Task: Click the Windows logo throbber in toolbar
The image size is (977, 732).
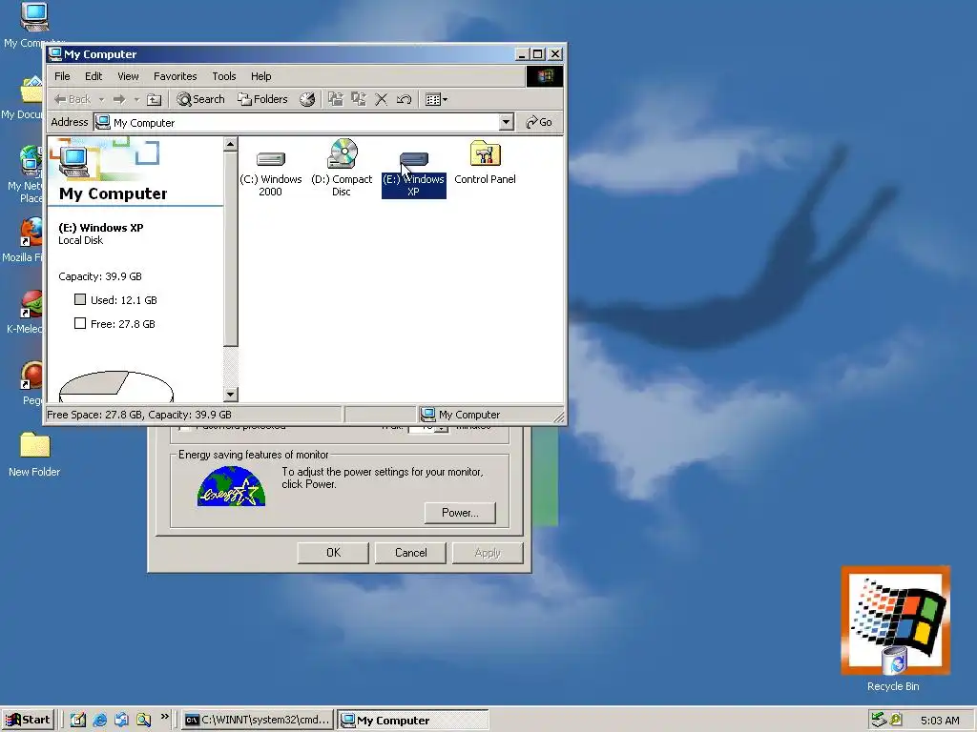Action: coord(545,76)
